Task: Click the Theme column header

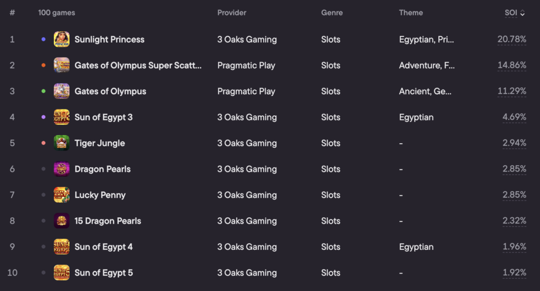Action: tap(411, 13)
